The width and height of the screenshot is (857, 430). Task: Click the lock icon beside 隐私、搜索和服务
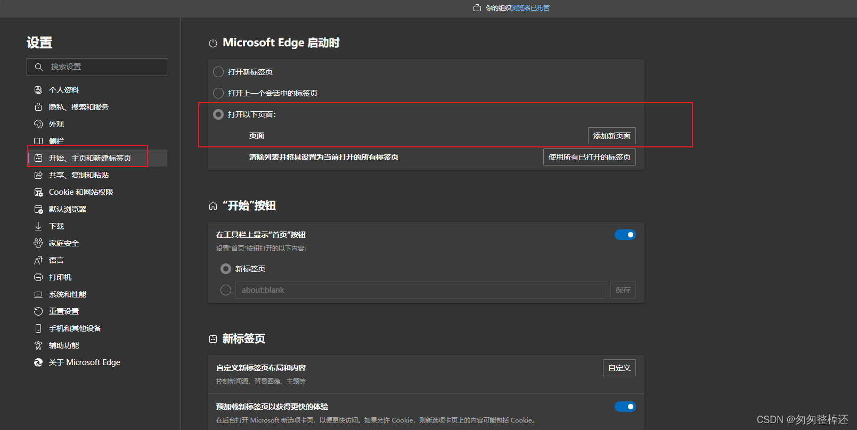coord(38,107)
